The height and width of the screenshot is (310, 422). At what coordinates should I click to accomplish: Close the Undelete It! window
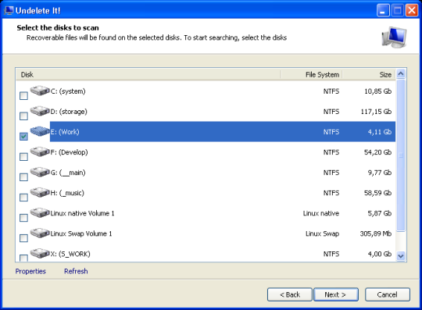(x=412, y=10)
